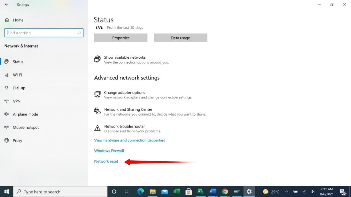Click the Network reset link
351x197 pixels.
pos(106,161)
